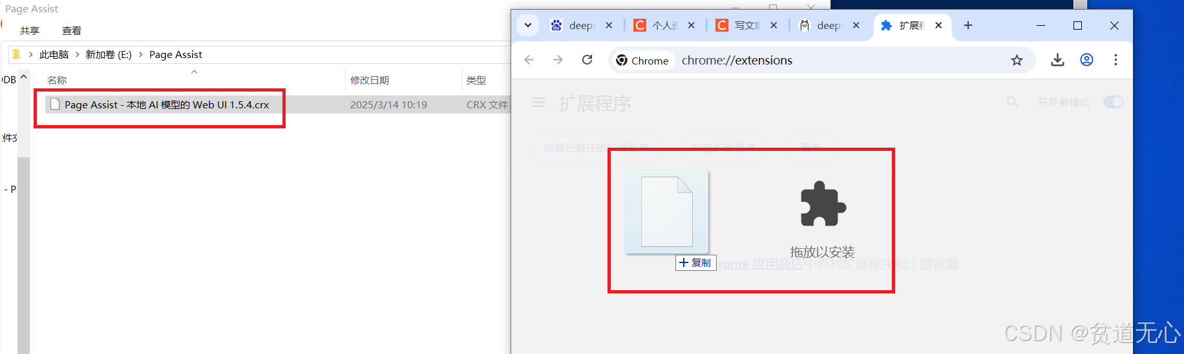Sort files by the 名称 column header
This screenshot has height=354, width=1184.
coord(57,80)
